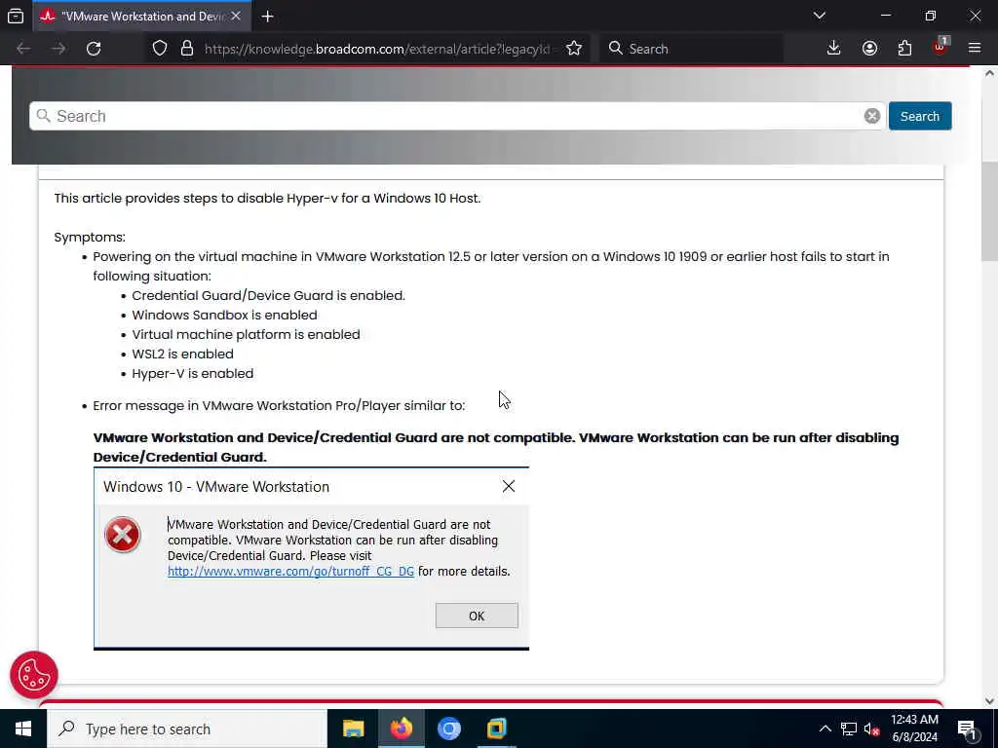
Task: Open Chromium browser from the taskbar
Action: [x=448, y=729]
